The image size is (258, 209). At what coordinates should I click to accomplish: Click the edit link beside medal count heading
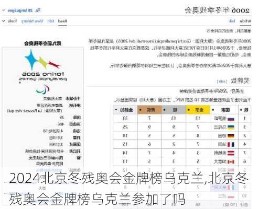click(222, 82)
